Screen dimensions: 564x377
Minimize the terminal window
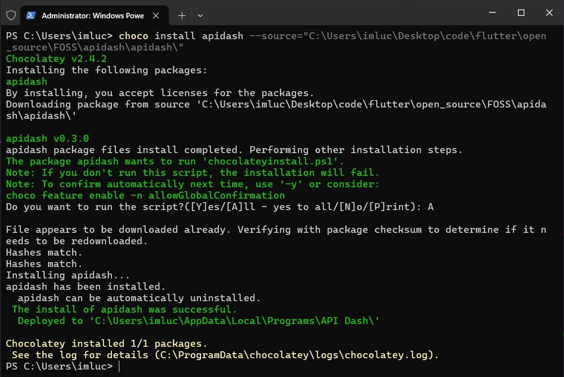[x=492, y=12]
